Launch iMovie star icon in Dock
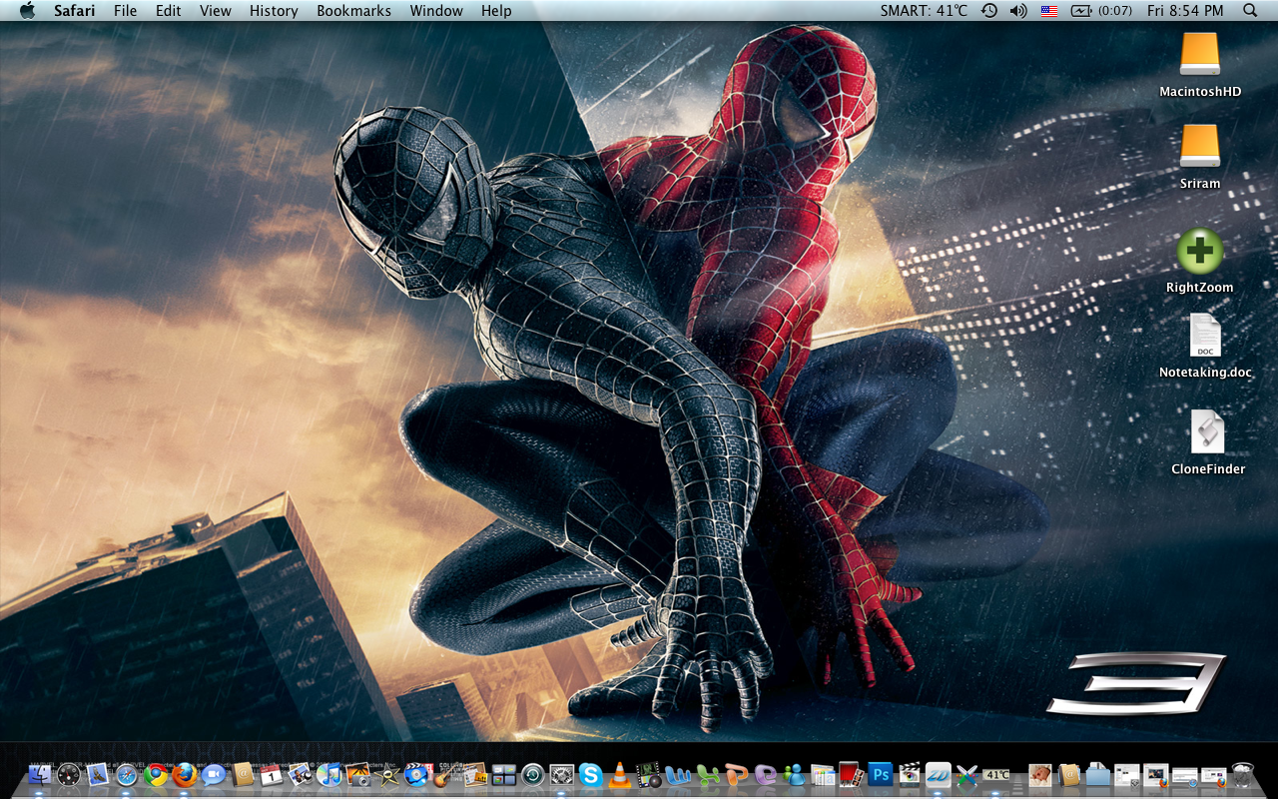1278x799 pixels. coord(387,774)
